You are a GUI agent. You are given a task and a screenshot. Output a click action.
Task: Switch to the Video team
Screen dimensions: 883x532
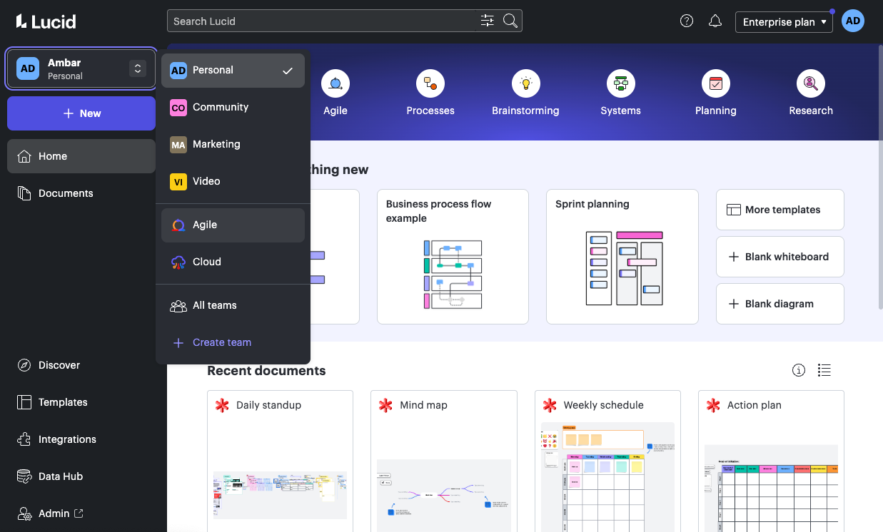pos(233,181)
